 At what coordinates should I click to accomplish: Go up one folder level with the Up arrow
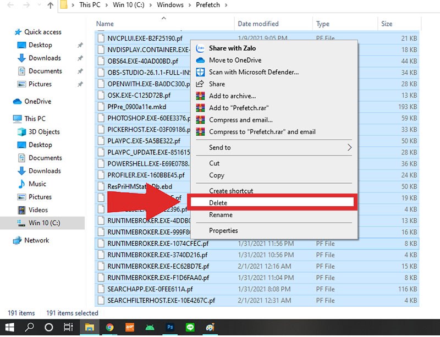[x=51, y=5]
